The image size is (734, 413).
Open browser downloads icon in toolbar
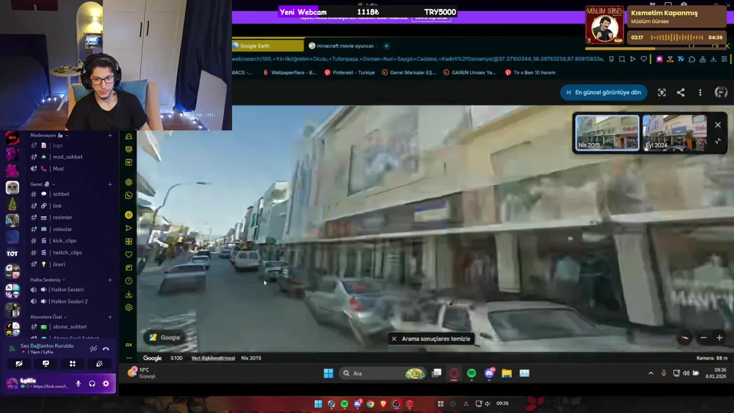pos(713,59)
